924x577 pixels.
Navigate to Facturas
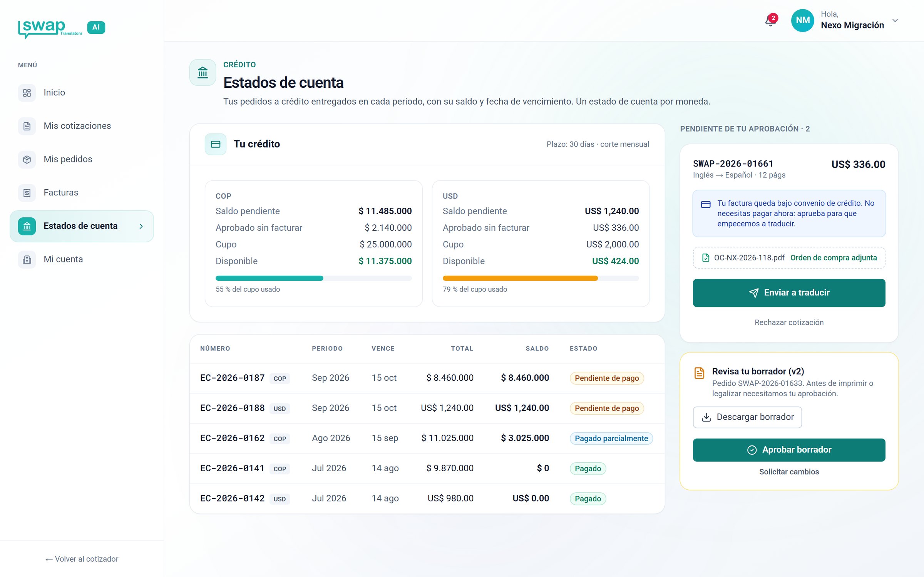point(82,193)
